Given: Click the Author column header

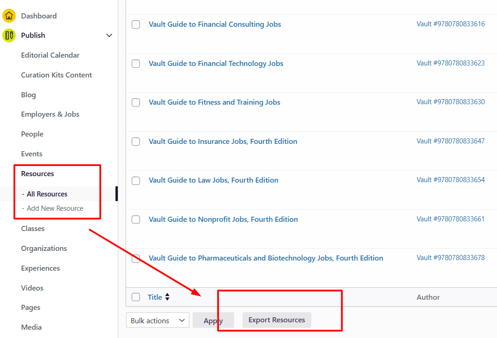Looking at the screenshot, I should [x=428, y=297].
